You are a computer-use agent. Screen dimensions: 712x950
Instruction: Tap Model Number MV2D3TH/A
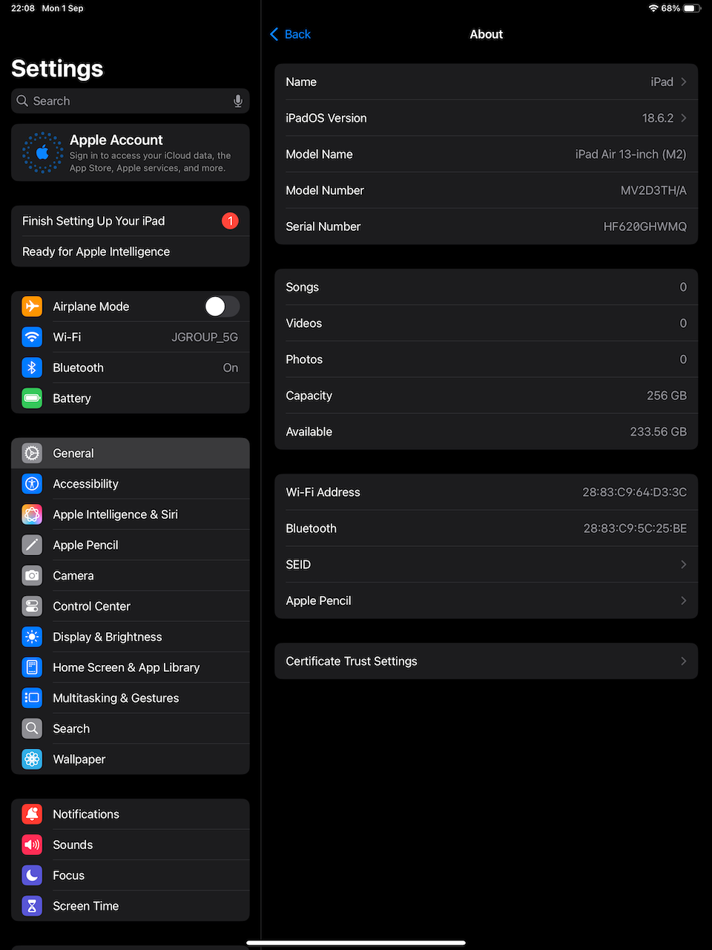(653, 191)
